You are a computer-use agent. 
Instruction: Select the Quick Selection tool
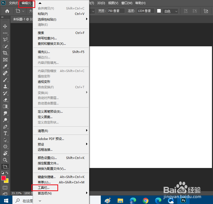[5, 46]
